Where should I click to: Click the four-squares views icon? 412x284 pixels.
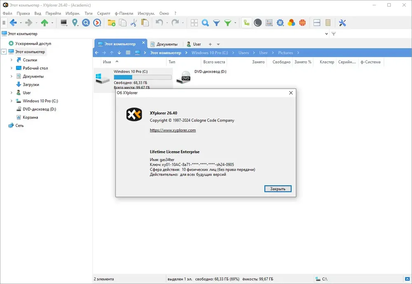[x=194, y=23]
